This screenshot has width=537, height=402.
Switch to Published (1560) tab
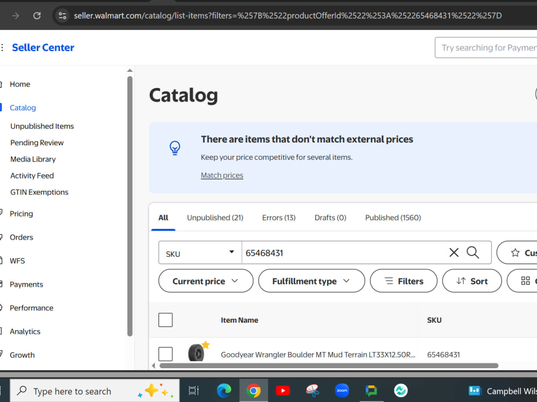[393, 218]
